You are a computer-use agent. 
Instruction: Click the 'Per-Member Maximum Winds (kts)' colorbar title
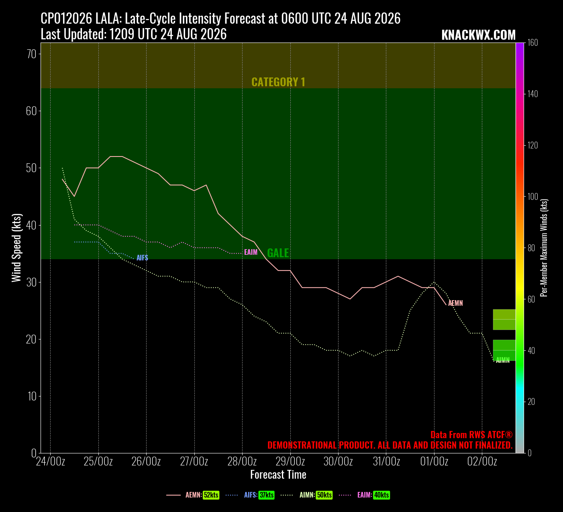coord(545,248)
